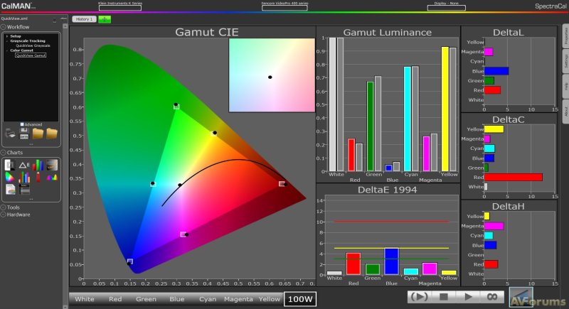Viewport: 569px width, 309px height.
Task: Click the 100W white level button
Action: 300,299
